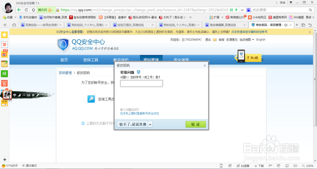Screen dimensions: 317x169
Task: Restore closed tab with undo arrow icon
Action: pos(310,25)
